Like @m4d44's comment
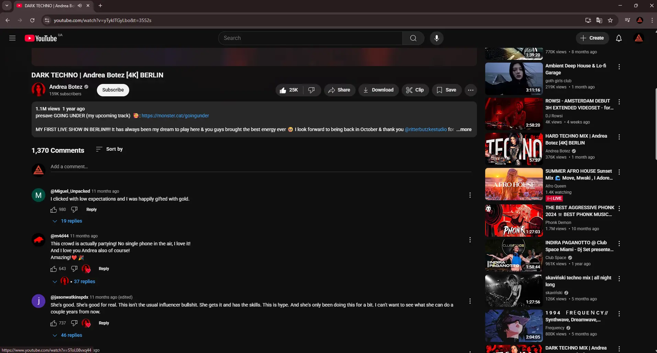The image size is (657, 353). click(x=54, y=269)
